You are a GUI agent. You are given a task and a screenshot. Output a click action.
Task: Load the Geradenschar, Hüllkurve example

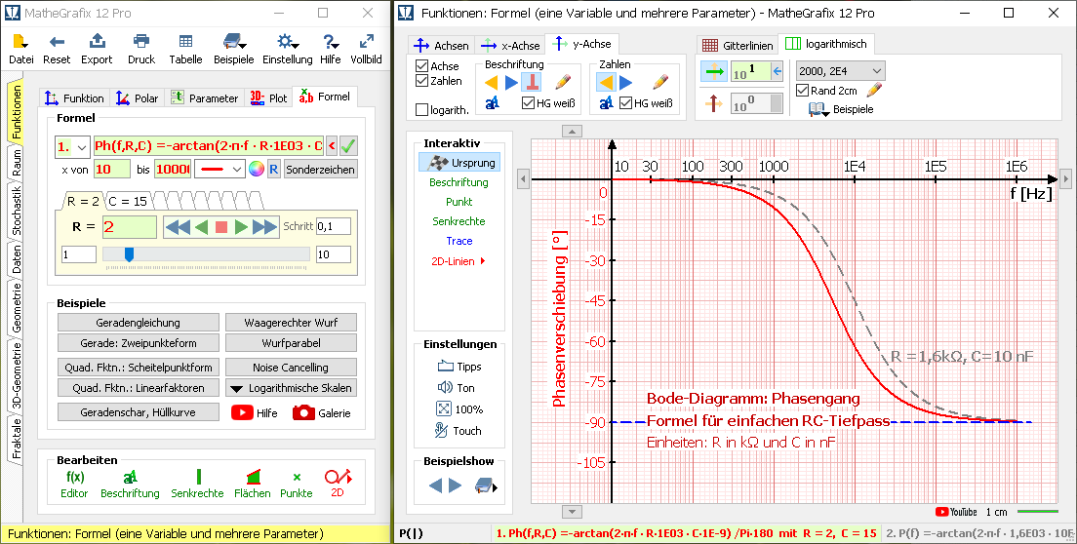pos(139,412)
